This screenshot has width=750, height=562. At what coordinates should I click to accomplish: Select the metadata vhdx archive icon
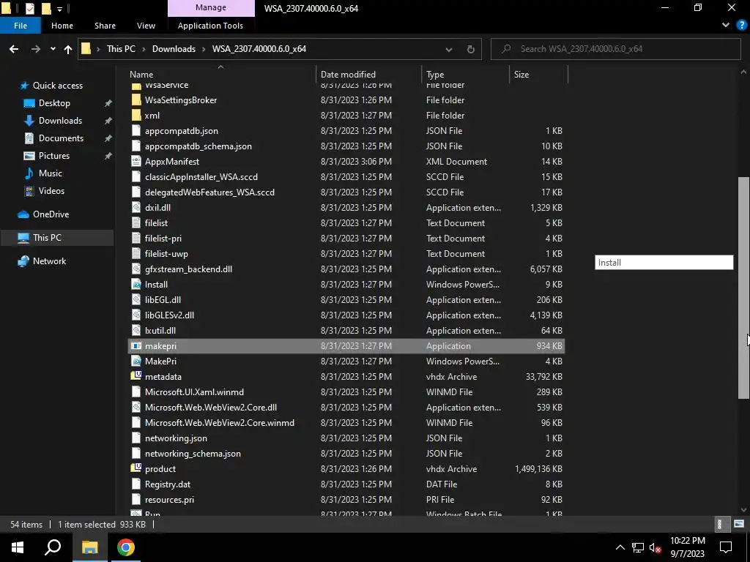click(136, 376)
